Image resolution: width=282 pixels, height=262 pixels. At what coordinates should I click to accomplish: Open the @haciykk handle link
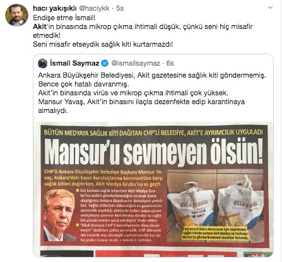pos(94,8)
